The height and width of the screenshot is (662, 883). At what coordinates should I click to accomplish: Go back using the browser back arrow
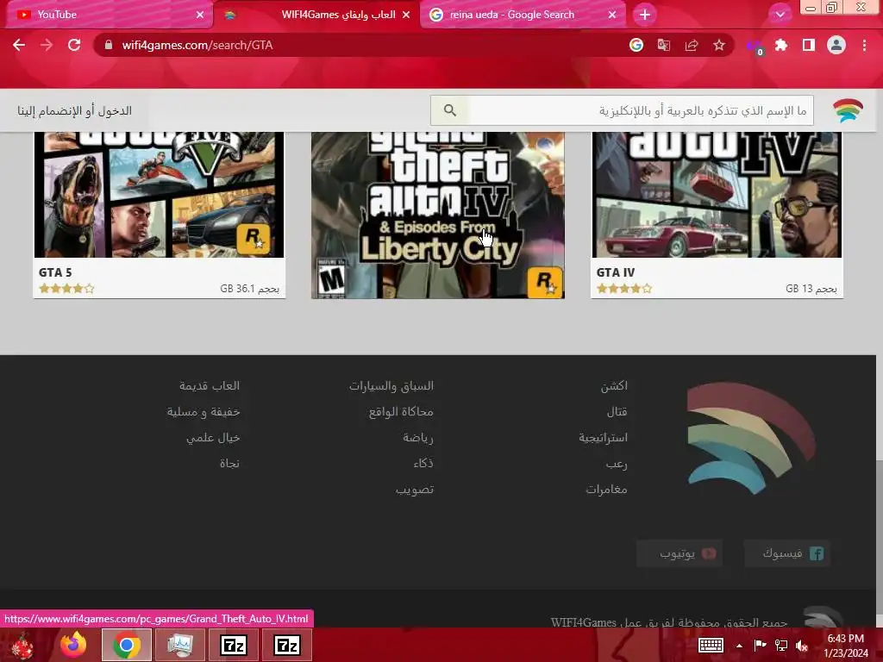tap(19, 45)
